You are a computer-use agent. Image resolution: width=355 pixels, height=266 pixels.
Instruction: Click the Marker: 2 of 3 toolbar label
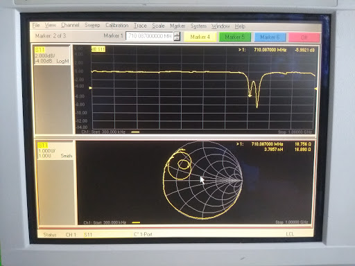click(x=51, y=36)
